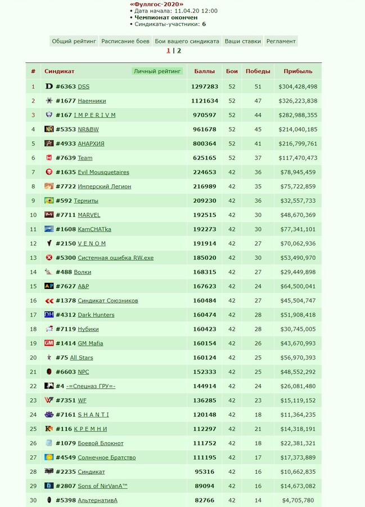Click the WF syndicate emblem icon
The image size is (365, 507).
tap(49, 401)
